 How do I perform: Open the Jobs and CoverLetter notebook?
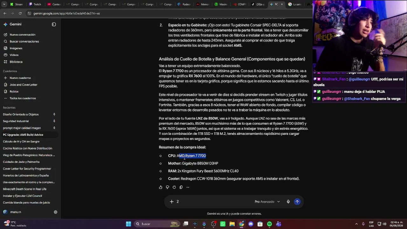[23, 85]
